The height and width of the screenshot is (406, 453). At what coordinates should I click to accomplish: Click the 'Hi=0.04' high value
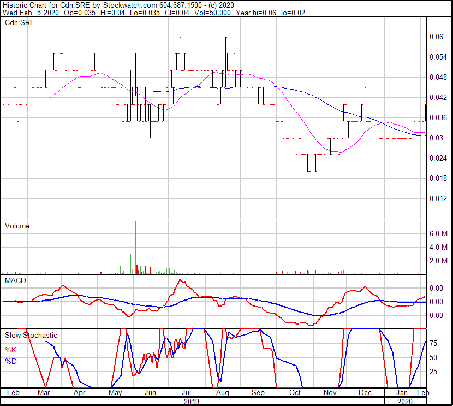click(112, 13)
